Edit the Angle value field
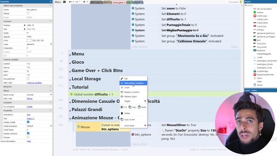Viewport: 277px width, 156px height. (x=39, y=33)
